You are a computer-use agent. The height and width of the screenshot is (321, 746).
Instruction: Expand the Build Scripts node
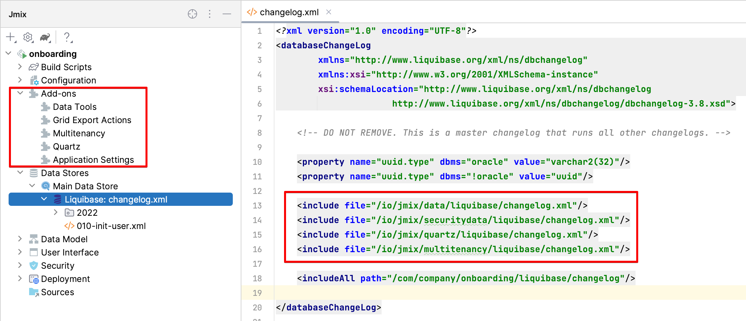pyautogui.click(x=20, y=67)
